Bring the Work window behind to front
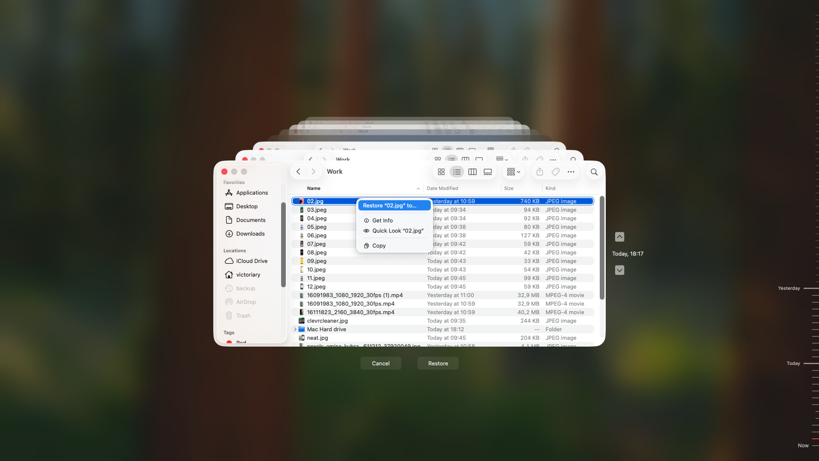 point(409,156)
